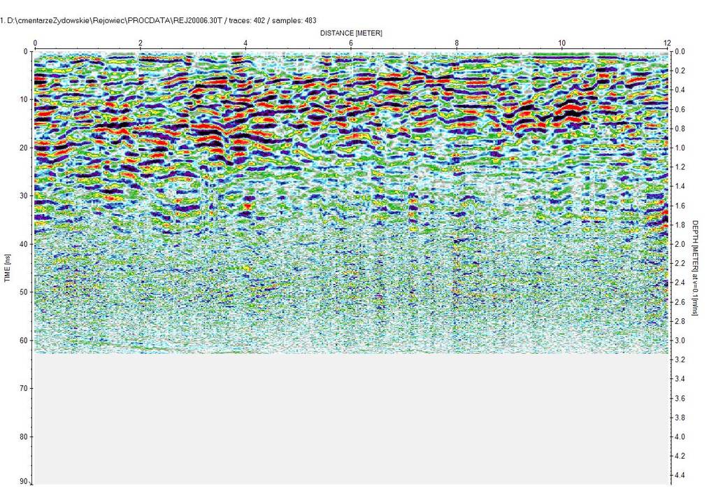Click the 12 tick on distance axis
716x498 pixels.
point(666,43)
